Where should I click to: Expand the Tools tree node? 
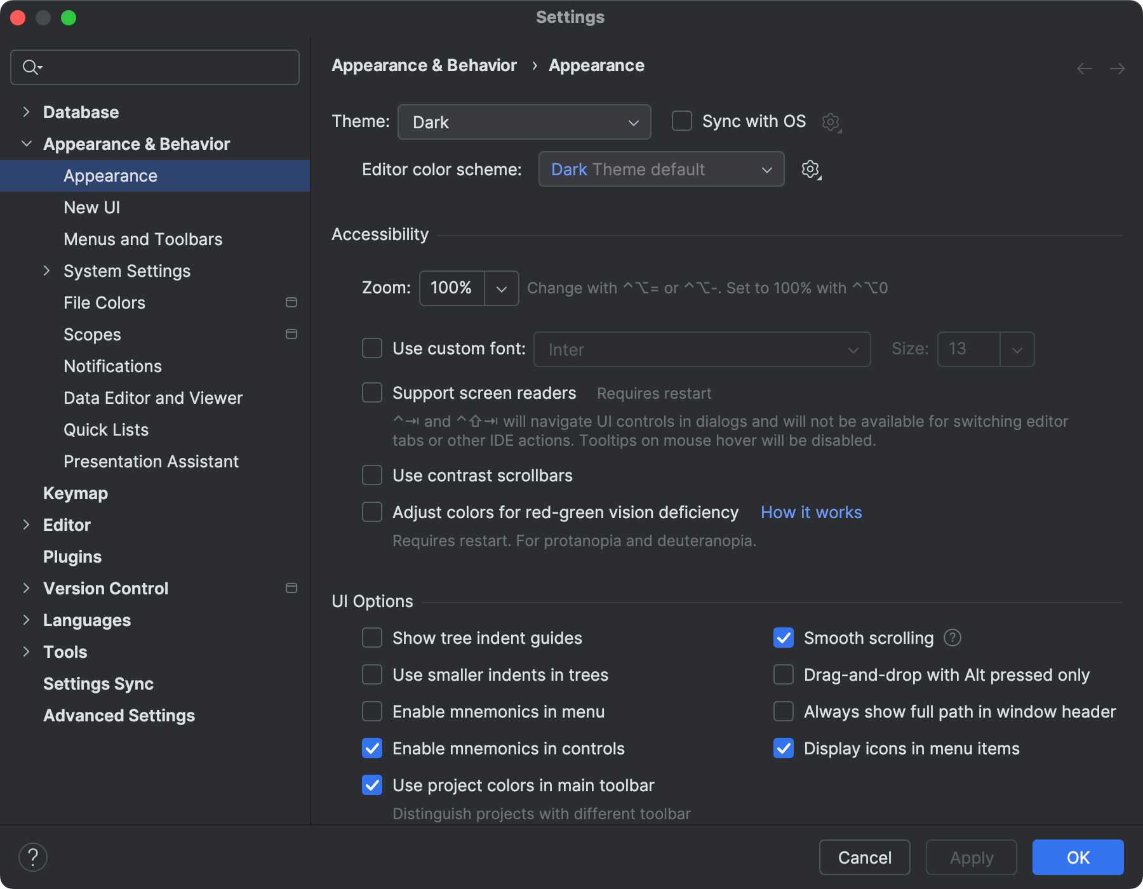pyautogui.click(x=26, y=652)
